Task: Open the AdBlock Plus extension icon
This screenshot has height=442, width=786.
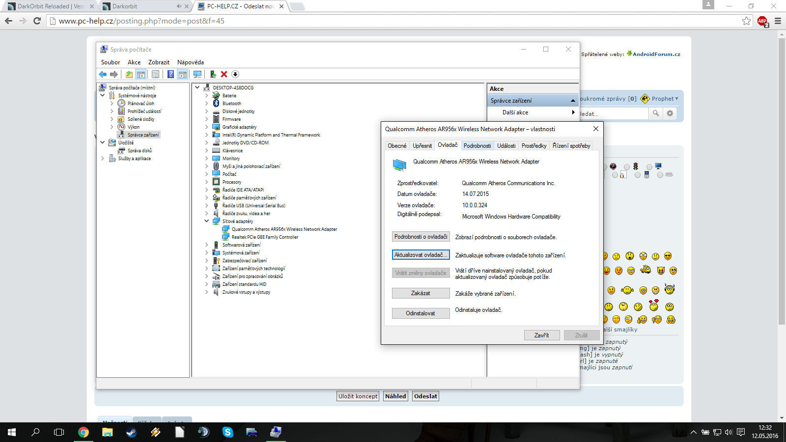Action: pos(762,21)
